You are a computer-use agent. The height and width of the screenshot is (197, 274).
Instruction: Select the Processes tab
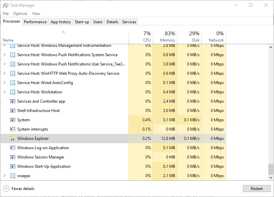click(12, 21)
